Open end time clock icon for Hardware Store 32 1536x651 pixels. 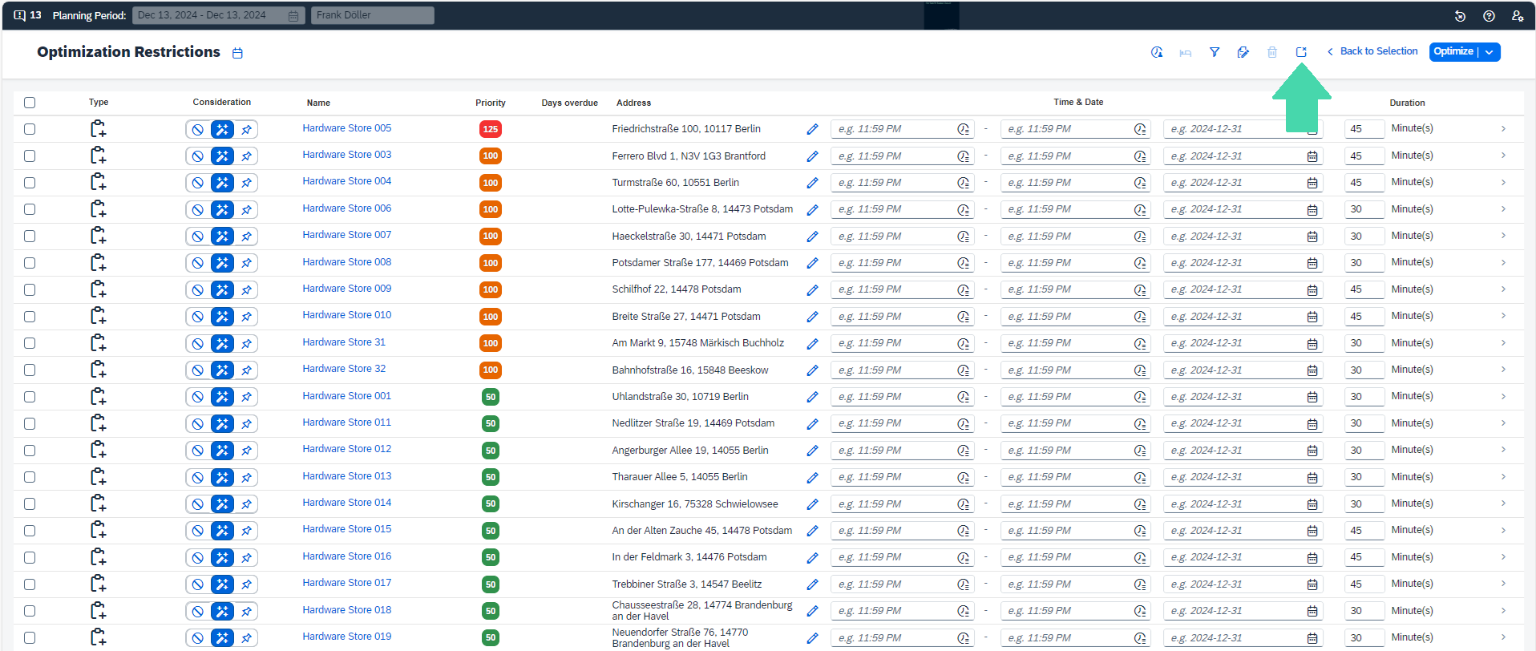tap(1140, 370)
